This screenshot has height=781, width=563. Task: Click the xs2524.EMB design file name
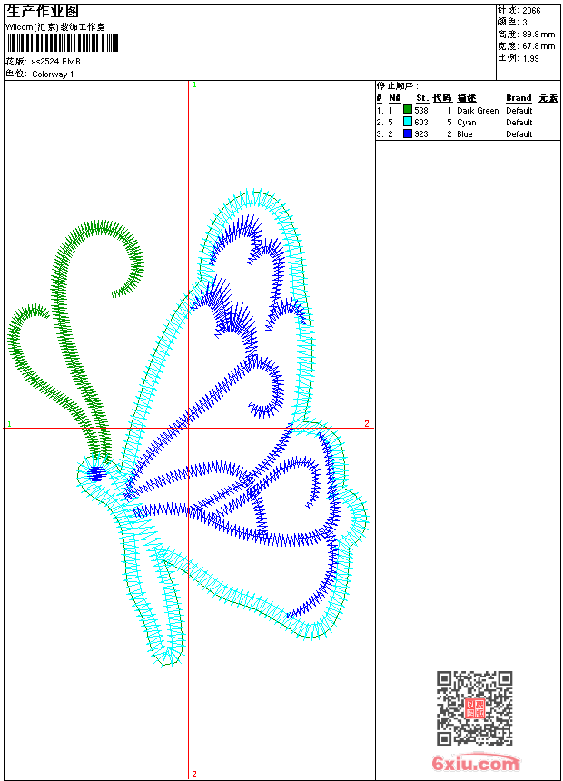coord(55,62)
